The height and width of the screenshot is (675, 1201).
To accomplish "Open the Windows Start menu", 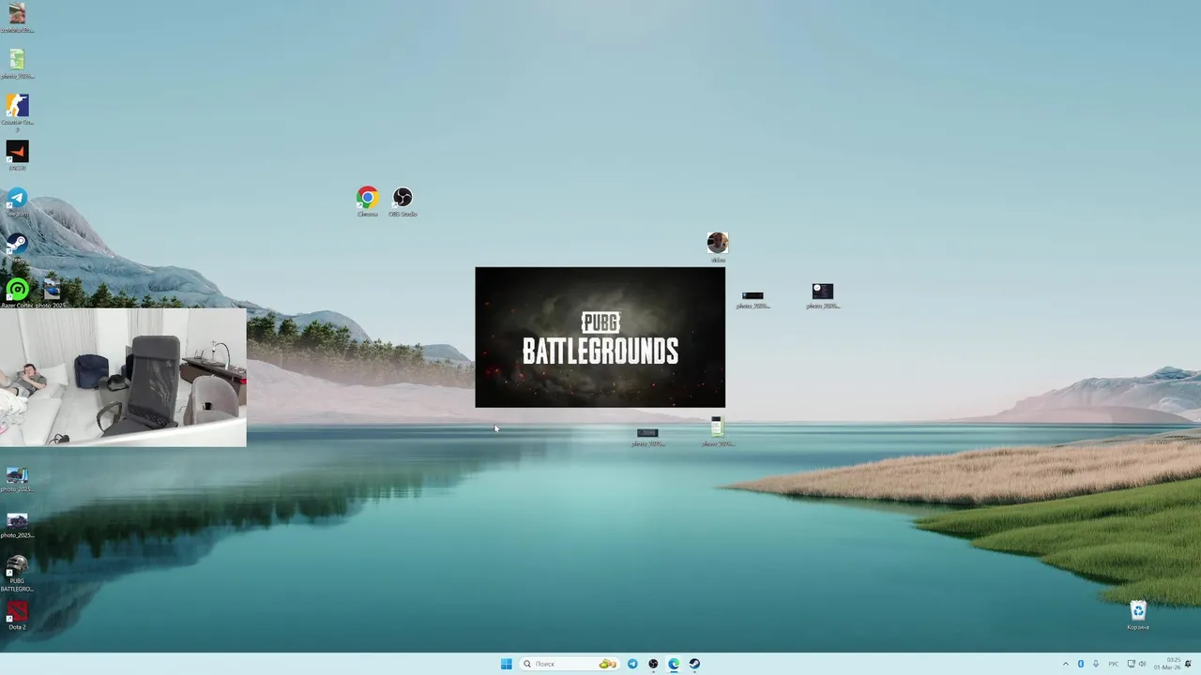I will pyautogui.click(x=506, y=664).
